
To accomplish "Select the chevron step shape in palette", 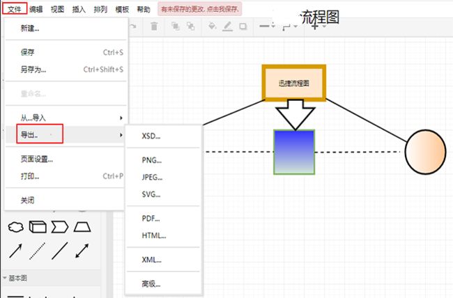I will (x=60, y=227).
